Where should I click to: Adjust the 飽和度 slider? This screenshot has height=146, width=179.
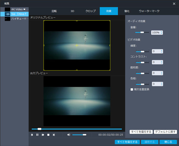pyautogui.click(x=143, y=73)
